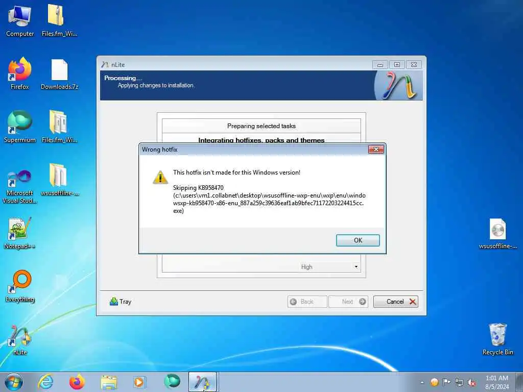Screen dimensions: 523x392
Task: Confirm the Wrong hotfix dialog with OK
Action: pos(358,240)
